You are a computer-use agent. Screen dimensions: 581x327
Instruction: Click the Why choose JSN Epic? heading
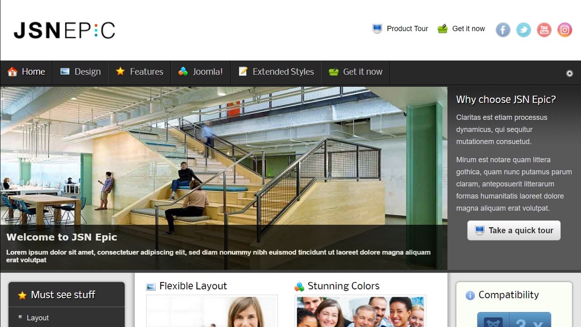pyautogui.click(x=506, y=99)
